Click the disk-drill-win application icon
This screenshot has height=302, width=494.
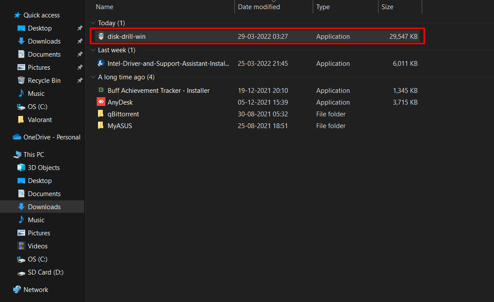coord(101,36)
